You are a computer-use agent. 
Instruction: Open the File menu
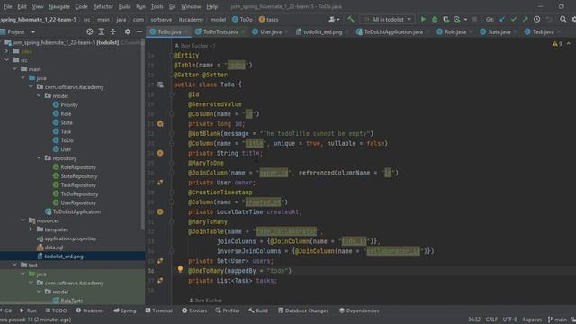click(7, 6)
